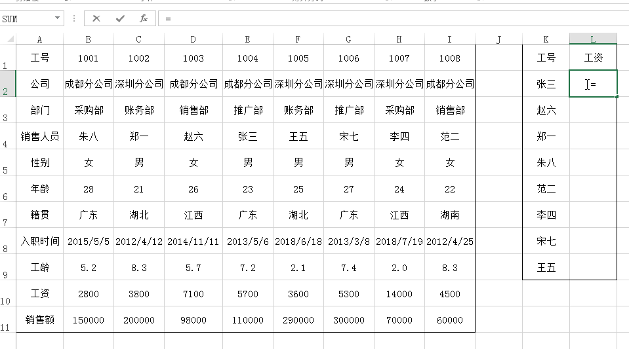
Task: Select column G header
Action: [348, 39]
